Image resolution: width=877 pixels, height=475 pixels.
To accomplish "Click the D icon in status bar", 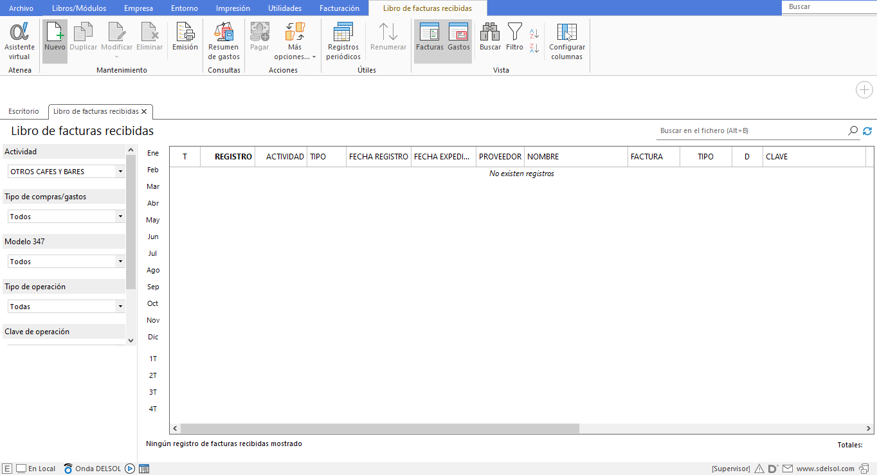I will (x=773, y=469).
